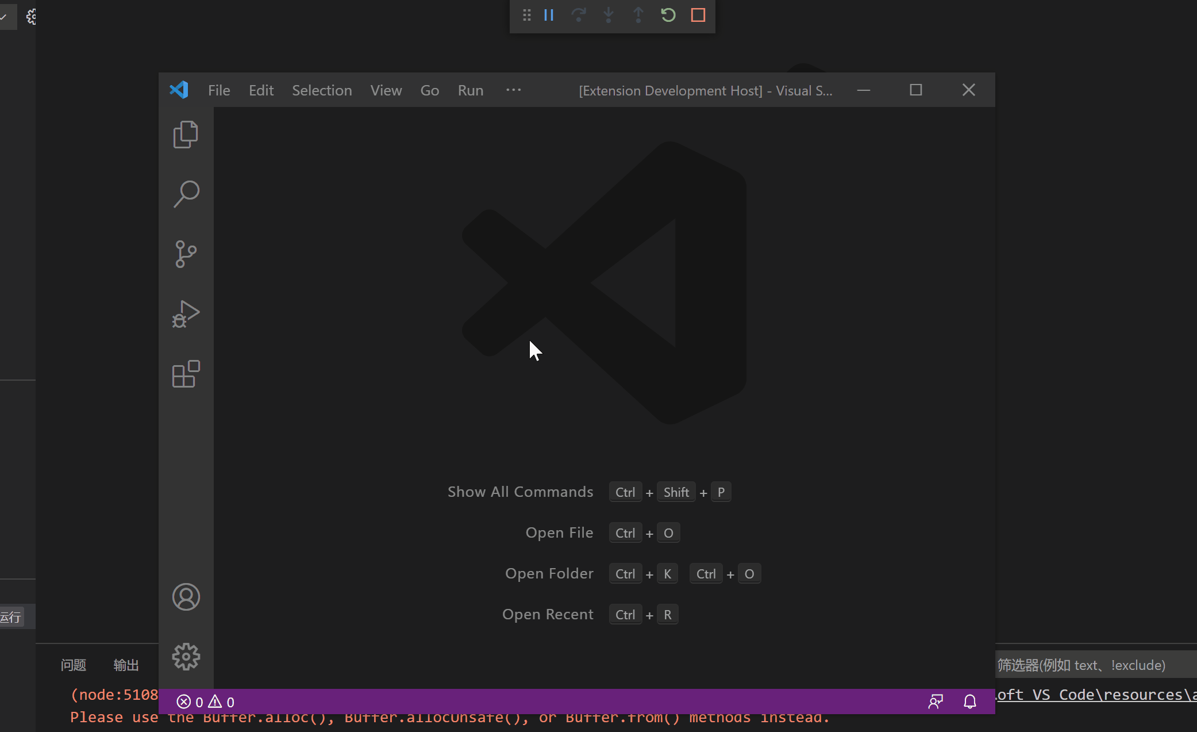This screenshot has width=1197, height=732.
Task: Minimize the Extension Development Host window
Action: (864, 90)
